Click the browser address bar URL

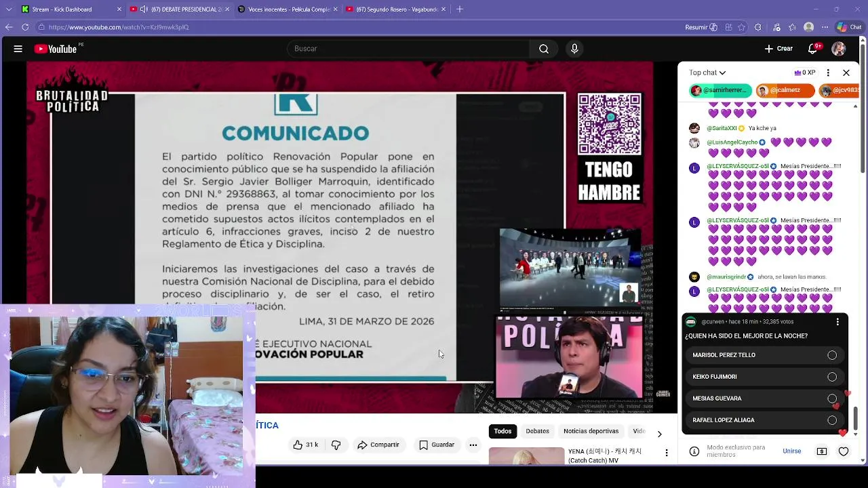click(119, 27)
